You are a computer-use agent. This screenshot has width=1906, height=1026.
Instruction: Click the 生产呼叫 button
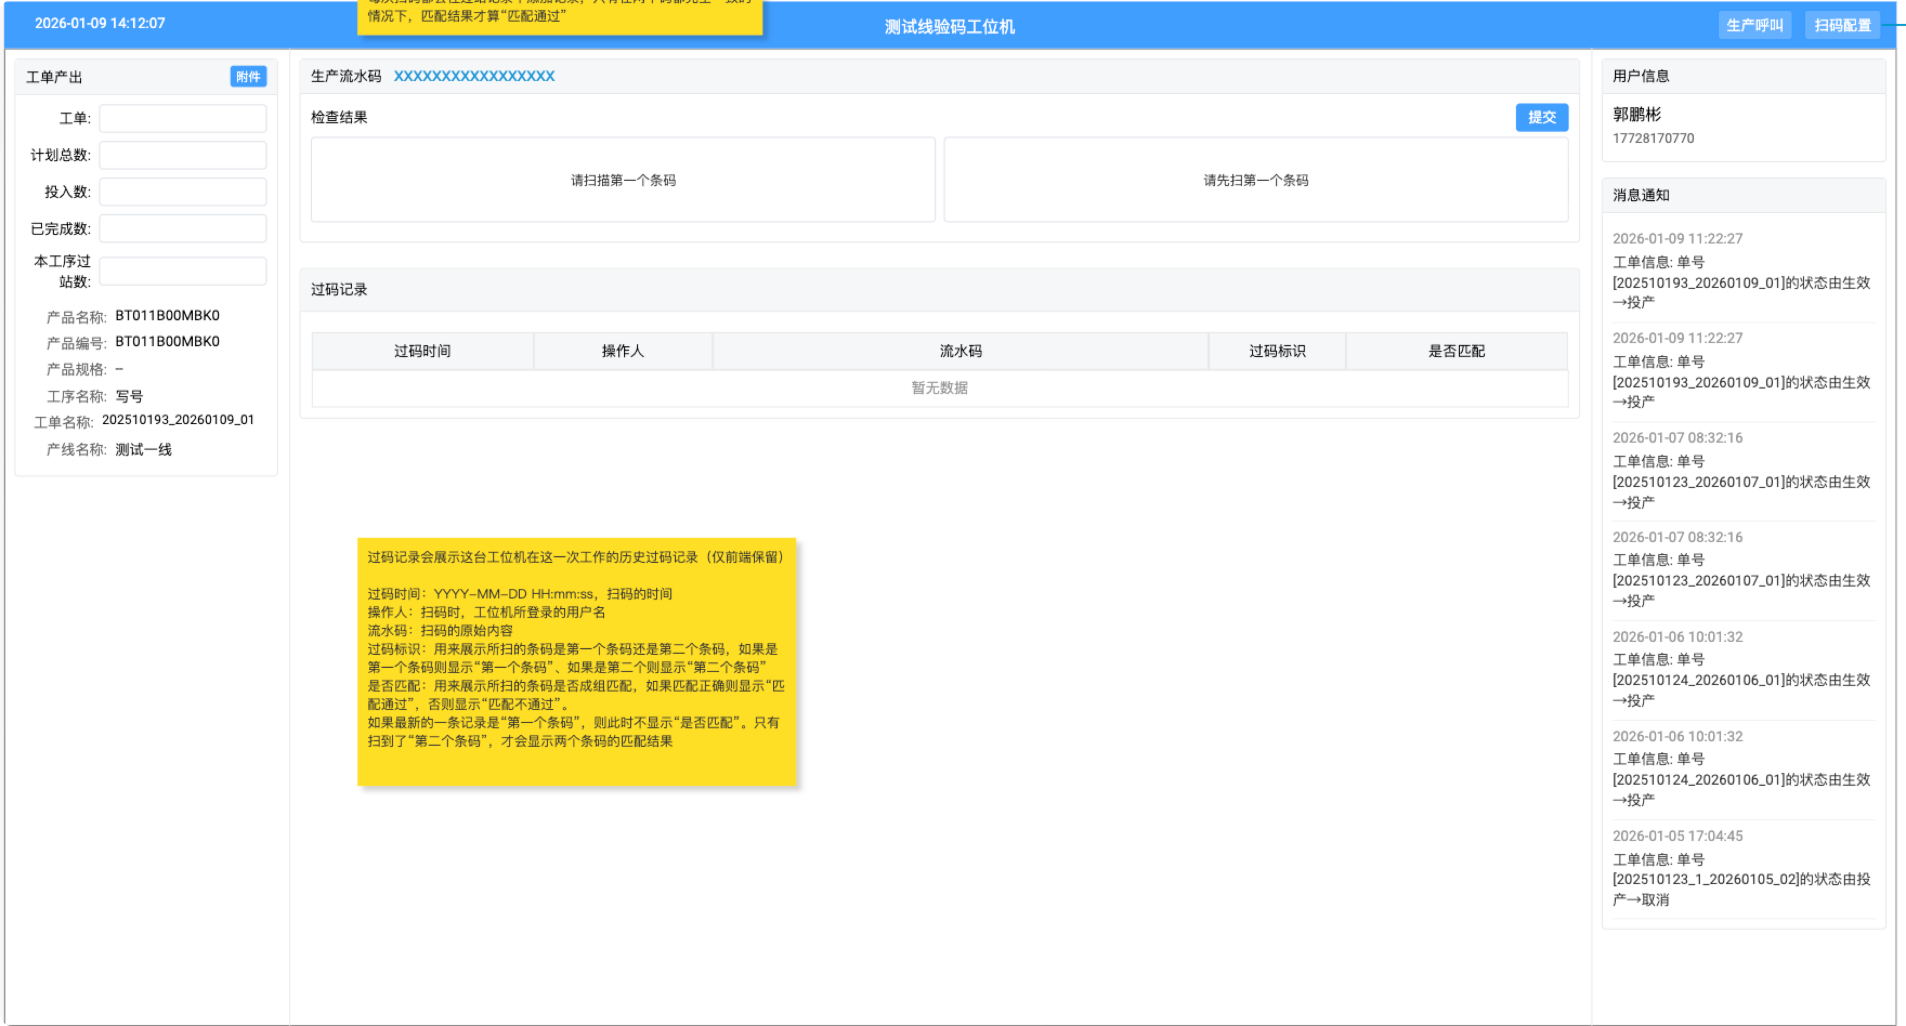click(1754, 26)
